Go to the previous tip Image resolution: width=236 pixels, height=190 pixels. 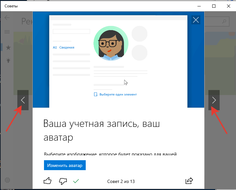[23, 100]
